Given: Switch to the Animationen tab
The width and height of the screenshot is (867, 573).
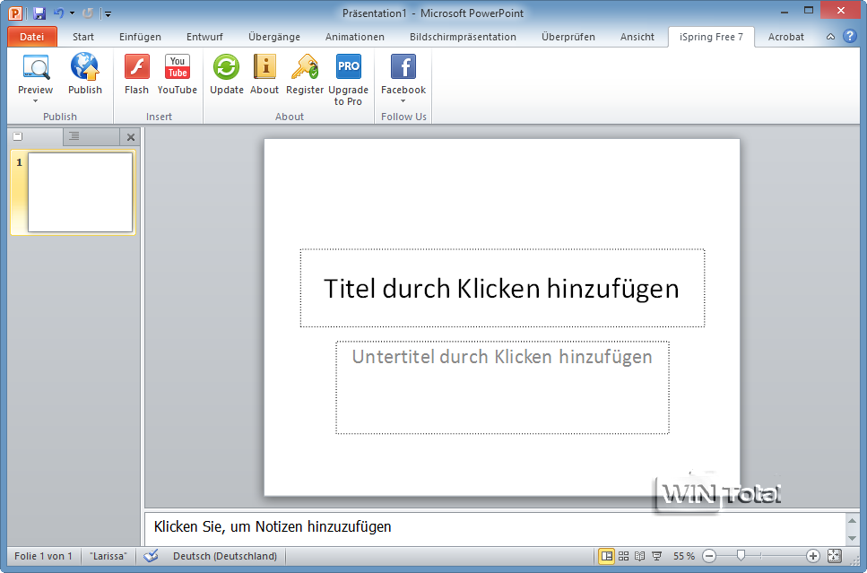Looking at the screenshot, I should point(355,37).
